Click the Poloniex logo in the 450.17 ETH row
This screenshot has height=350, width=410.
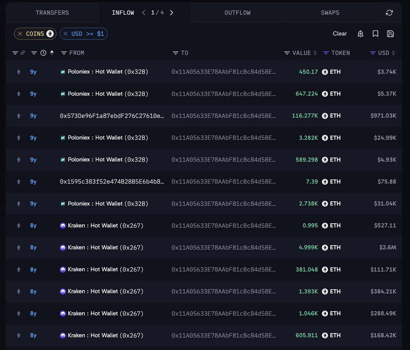pos(63,72)
